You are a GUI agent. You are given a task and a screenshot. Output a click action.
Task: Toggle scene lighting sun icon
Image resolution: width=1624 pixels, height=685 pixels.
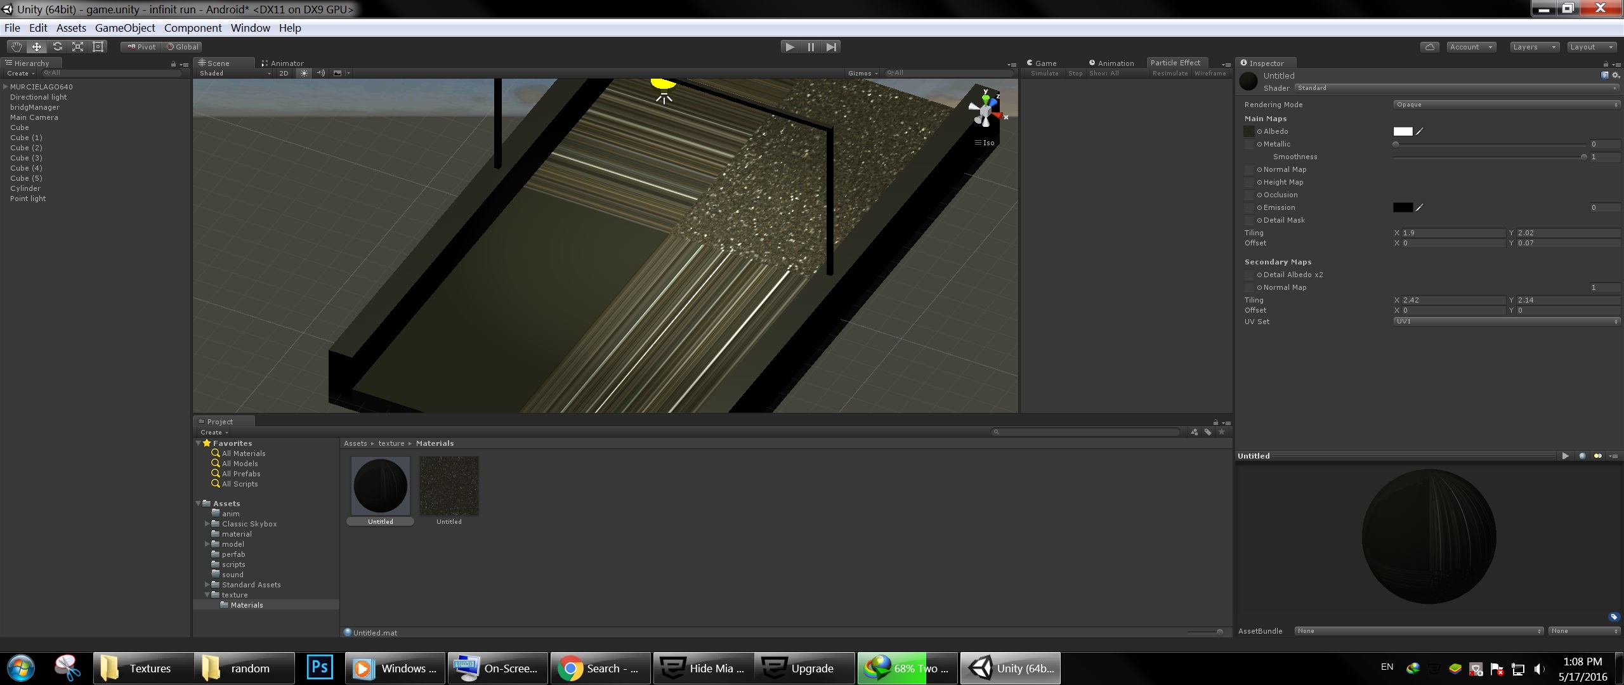click(x=304, y=73)
